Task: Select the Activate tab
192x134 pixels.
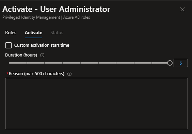Action: click(34, 32)
